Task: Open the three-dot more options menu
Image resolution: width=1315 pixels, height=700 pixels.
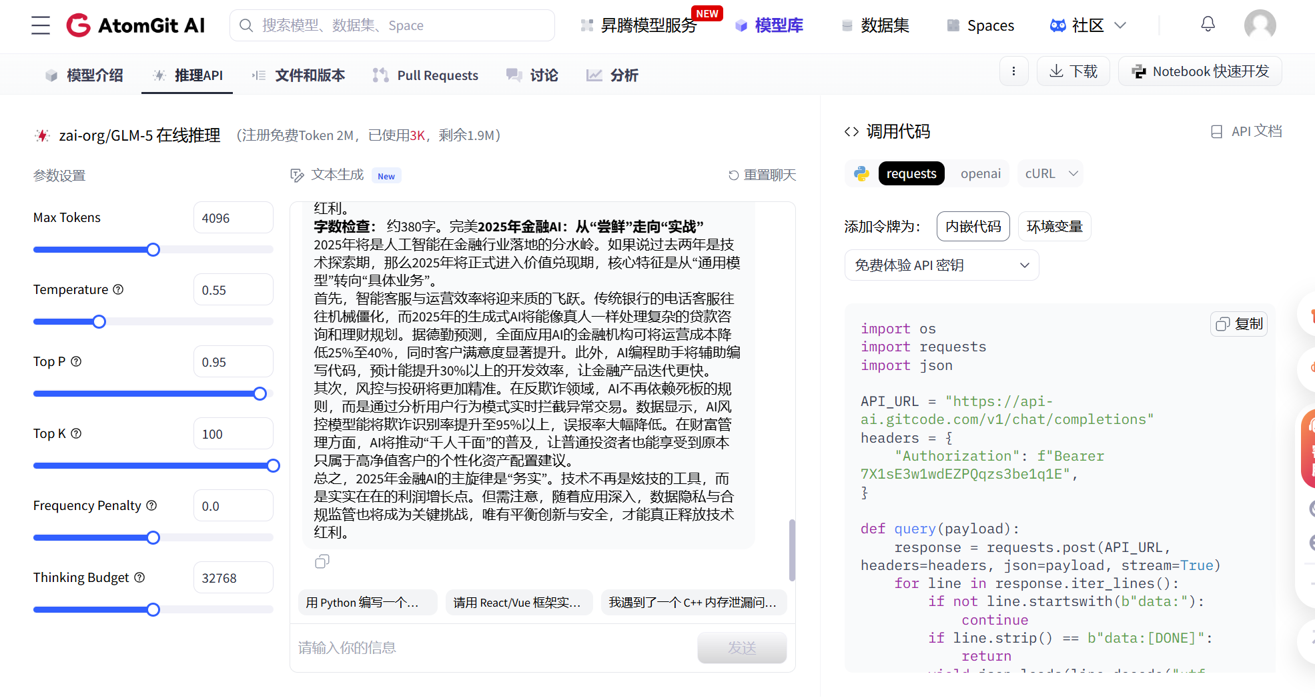Action: click(1013, 71)
